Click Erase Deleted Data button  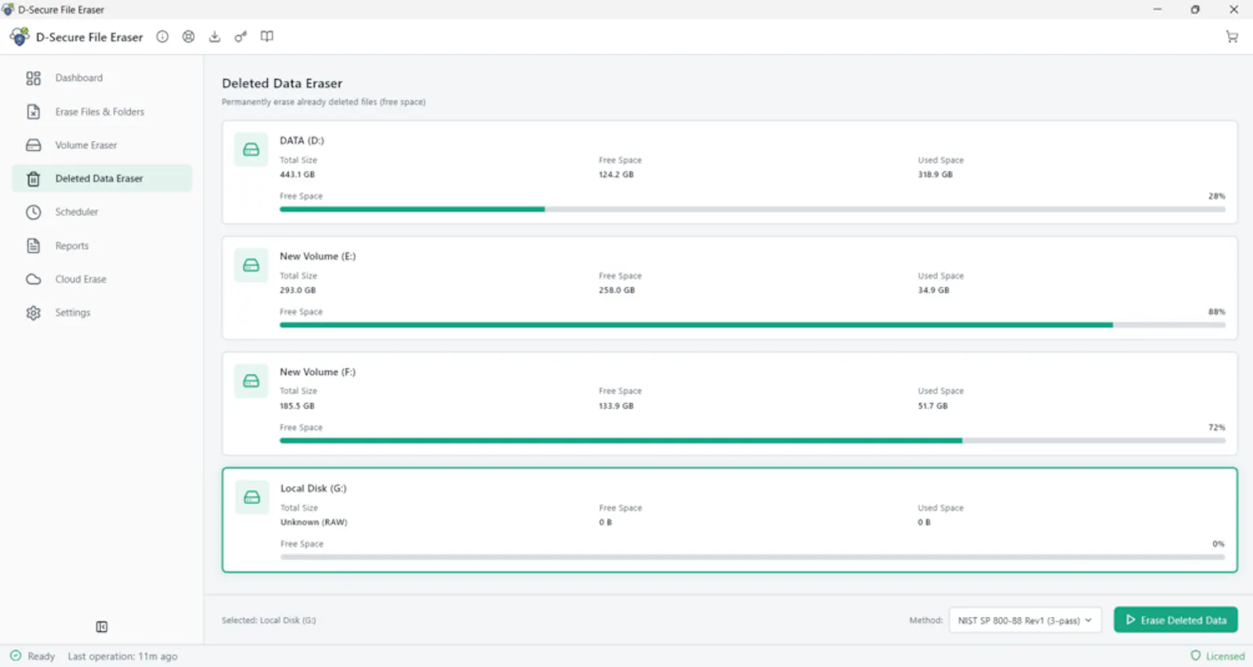coord(1175,620)
